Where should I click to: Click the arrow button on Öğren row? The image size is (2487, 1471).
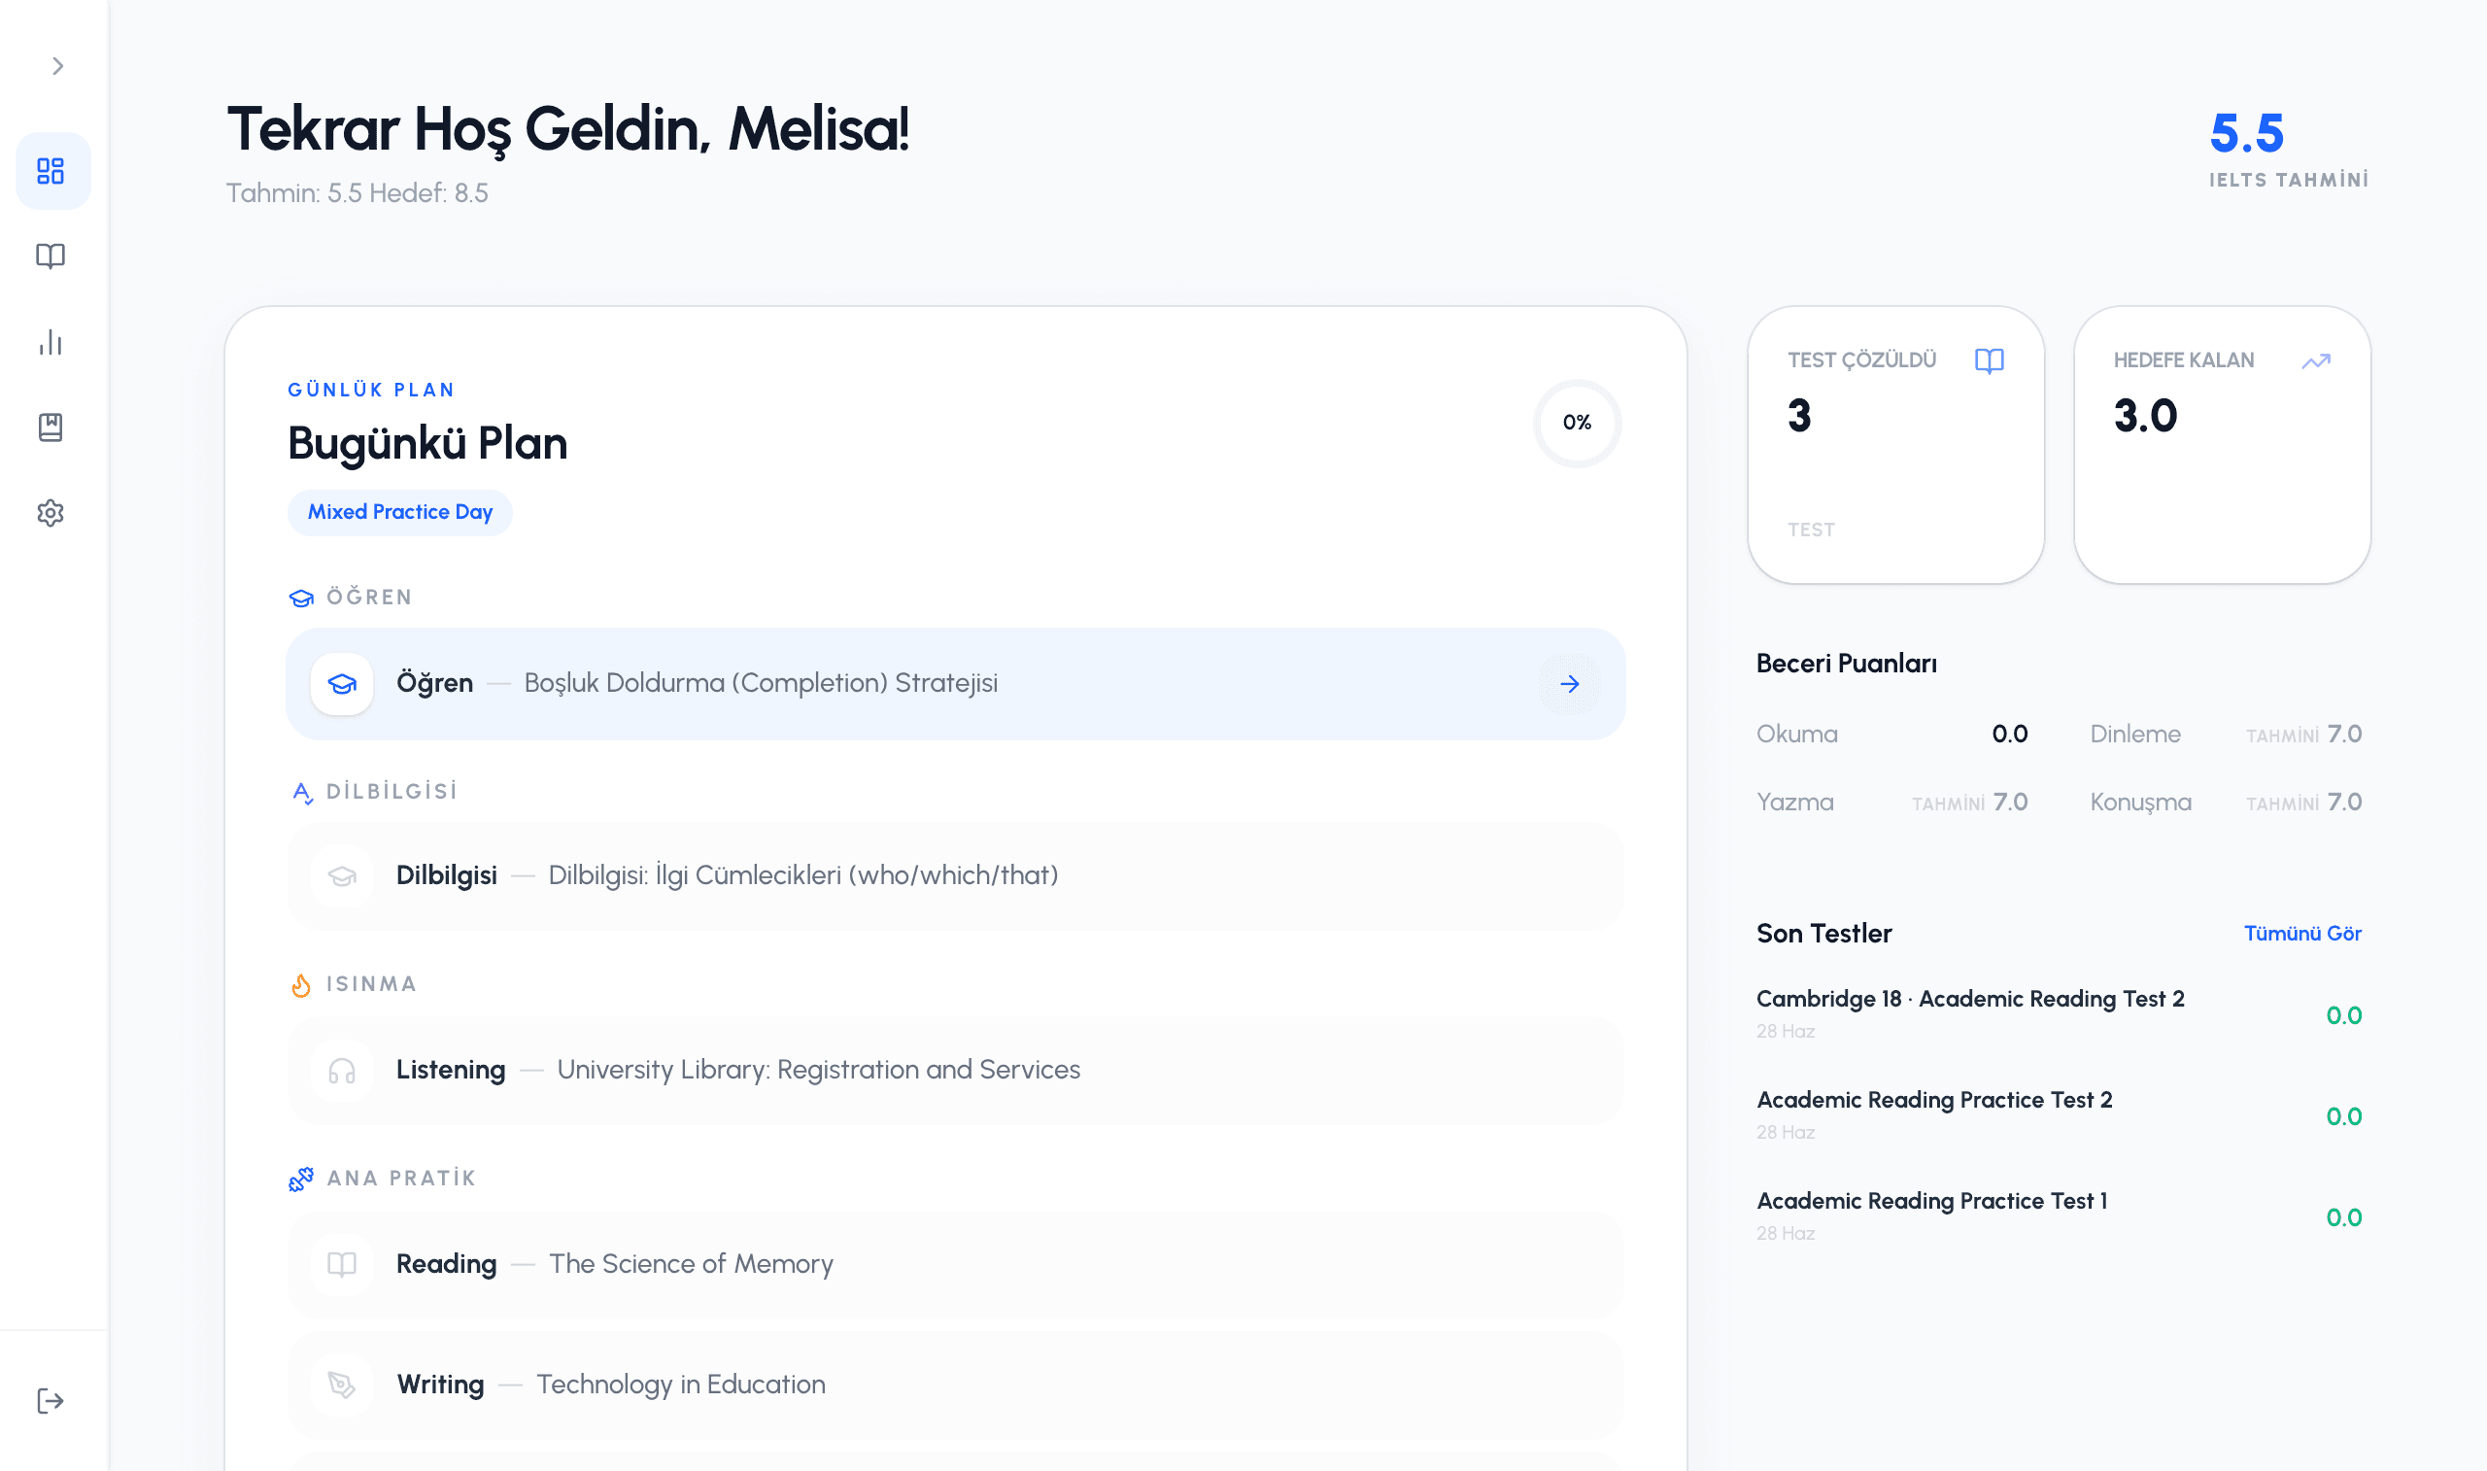(1570, 684)
